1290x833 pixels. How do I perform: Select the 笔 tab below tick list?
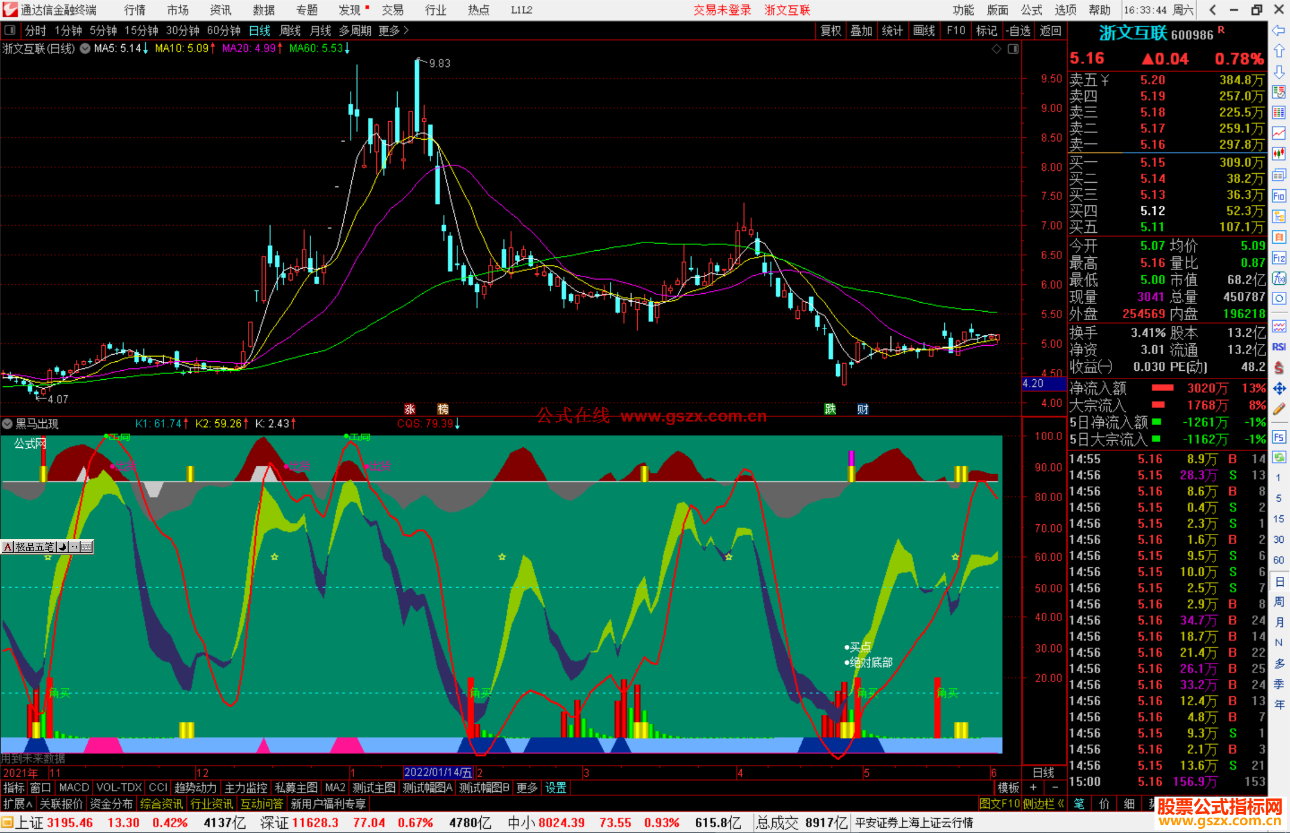(1079, 804)
